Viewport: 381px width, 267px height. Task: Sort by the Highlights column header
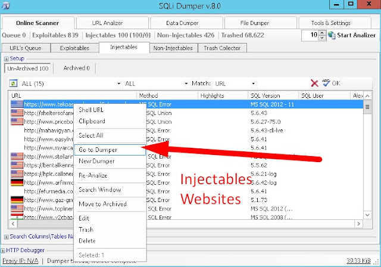pyautogui.click(x=223, y=96)
